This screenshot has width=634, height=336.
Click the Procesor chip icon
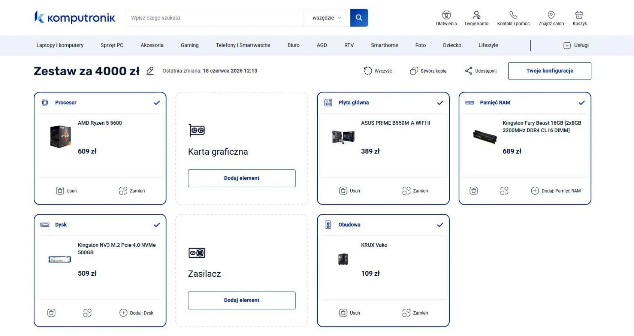point(45,103)
